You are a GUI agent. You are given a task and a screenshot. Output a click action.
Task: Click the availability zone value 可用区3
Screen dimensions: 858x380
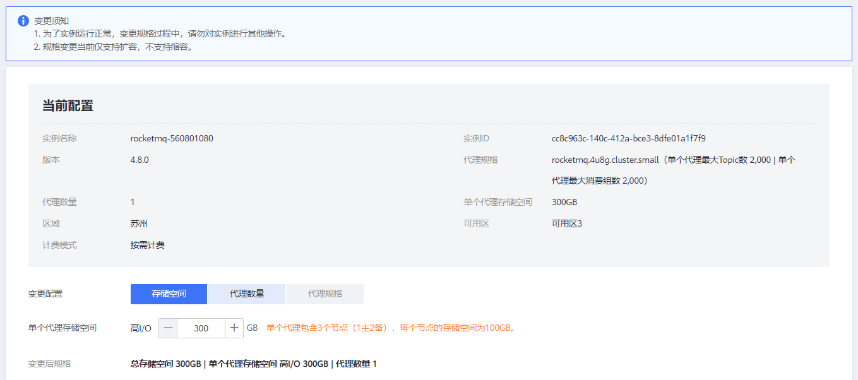coord(567,223)
